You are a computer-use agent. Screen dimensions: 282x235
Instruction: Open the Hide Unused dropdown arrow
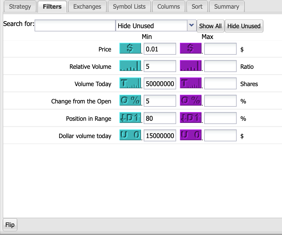(x=191, y=25)
